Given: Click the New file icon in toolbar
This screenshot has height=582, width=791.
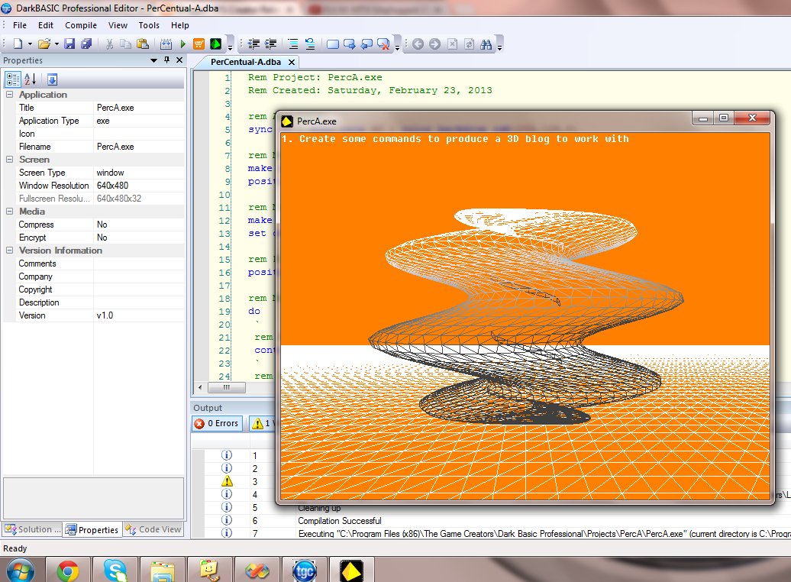Looking at the screenshot, I should [x=18, y=44].
